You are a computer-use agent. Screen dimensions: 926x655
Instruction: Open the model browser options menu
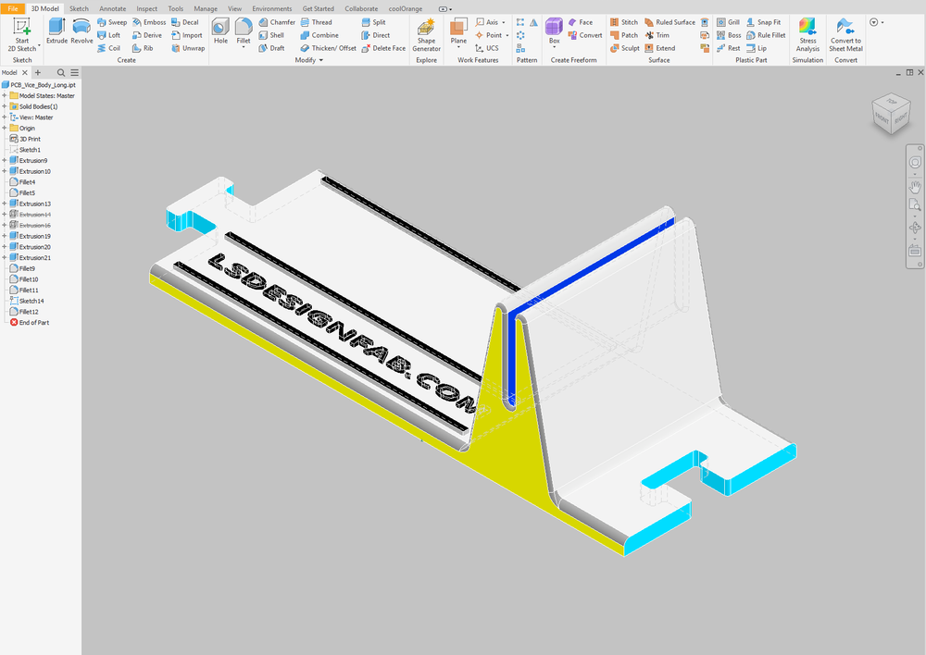[x=74, y=72]
